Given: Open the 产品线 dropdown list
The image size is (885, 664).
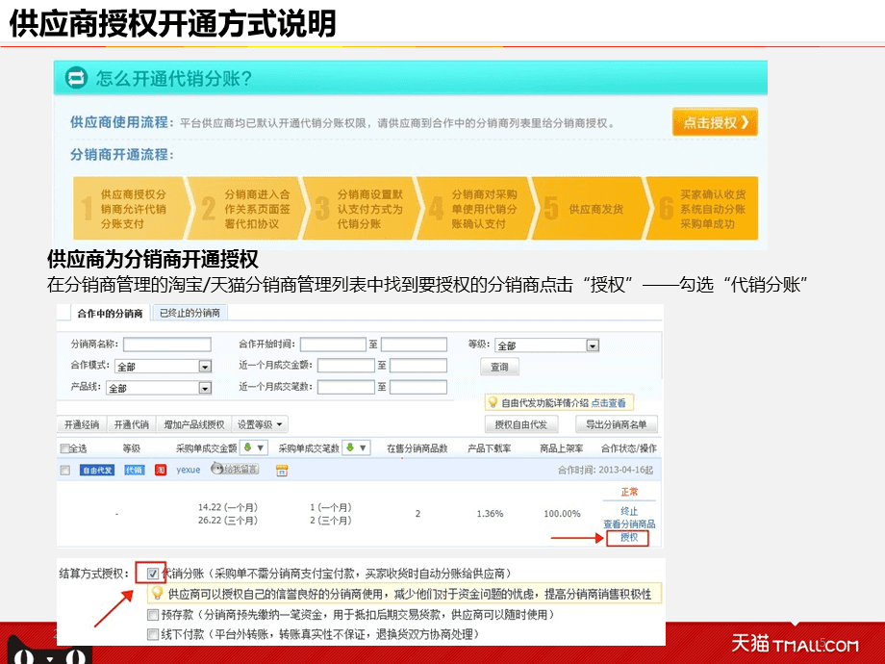Looking at the screenshot, I should click(x=204, y=388).
